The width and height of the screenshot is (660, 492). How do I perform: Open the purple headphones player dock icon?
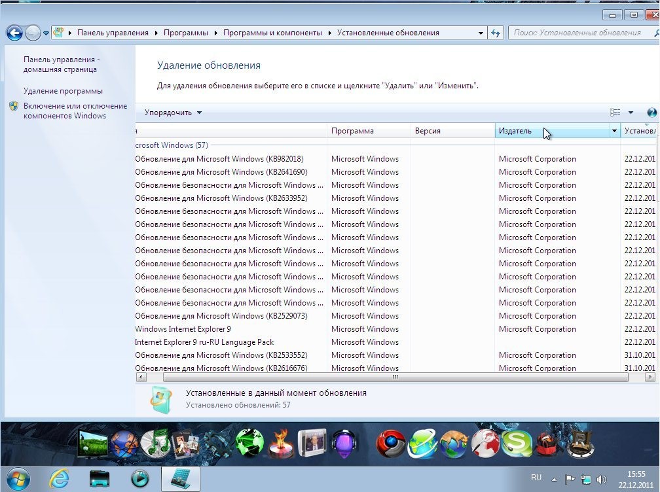(x=344, y=444)
